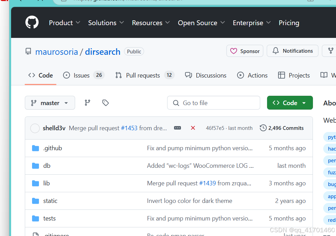The image size is (336, 236).
Task: Open the wc-logs WooCommerce commit message
Action: pyautogui.click(x=200, y=166)
